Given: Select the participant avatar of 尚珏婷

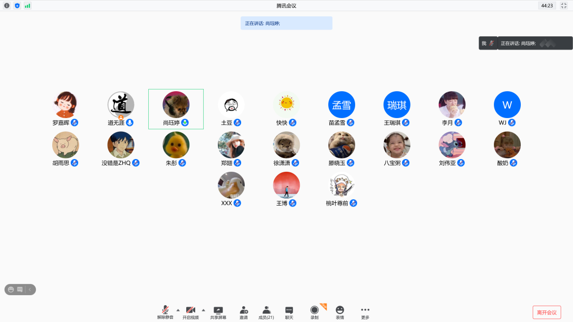Looking at the screenshot, I should pyautogui.click(x=176, y=105).
